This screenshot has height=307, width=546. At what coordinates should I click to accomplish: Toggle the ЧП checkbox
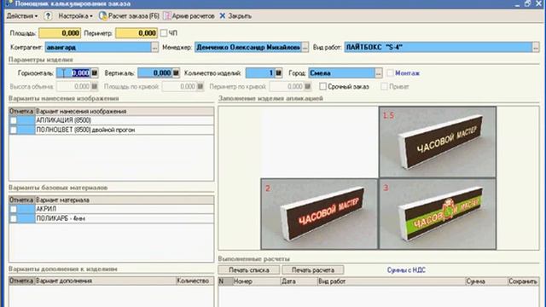click(x=164, y=33)
